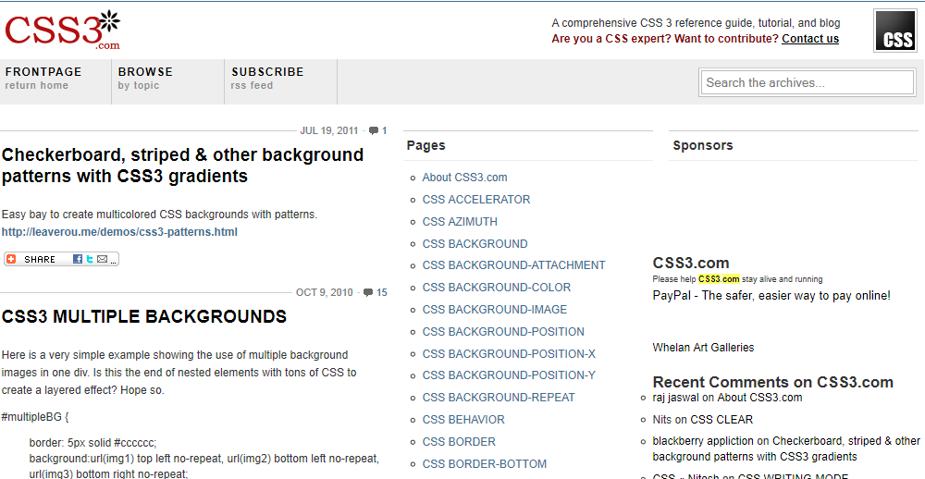Click the OCT 9, 2010 post date

coord(325,292)
